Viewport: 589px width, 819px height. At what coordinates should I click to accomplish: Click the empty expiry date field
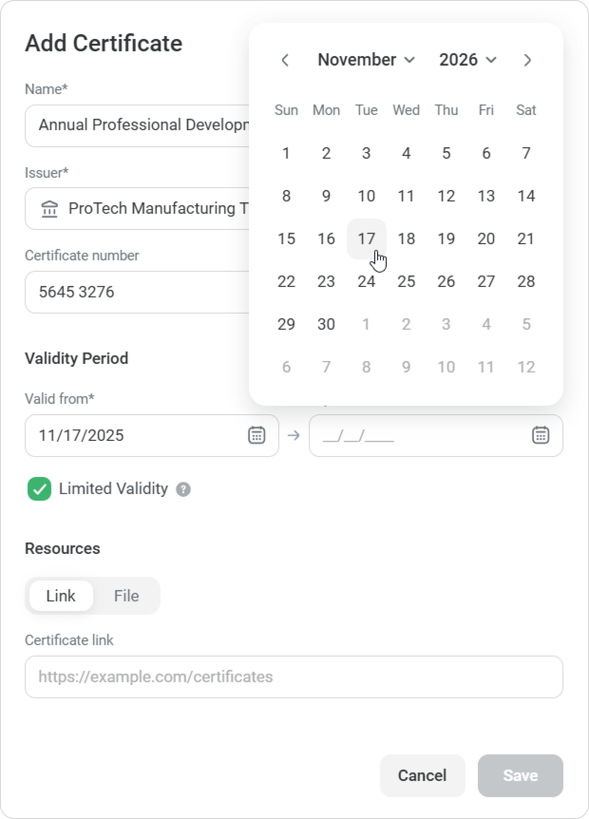(418, 435)
